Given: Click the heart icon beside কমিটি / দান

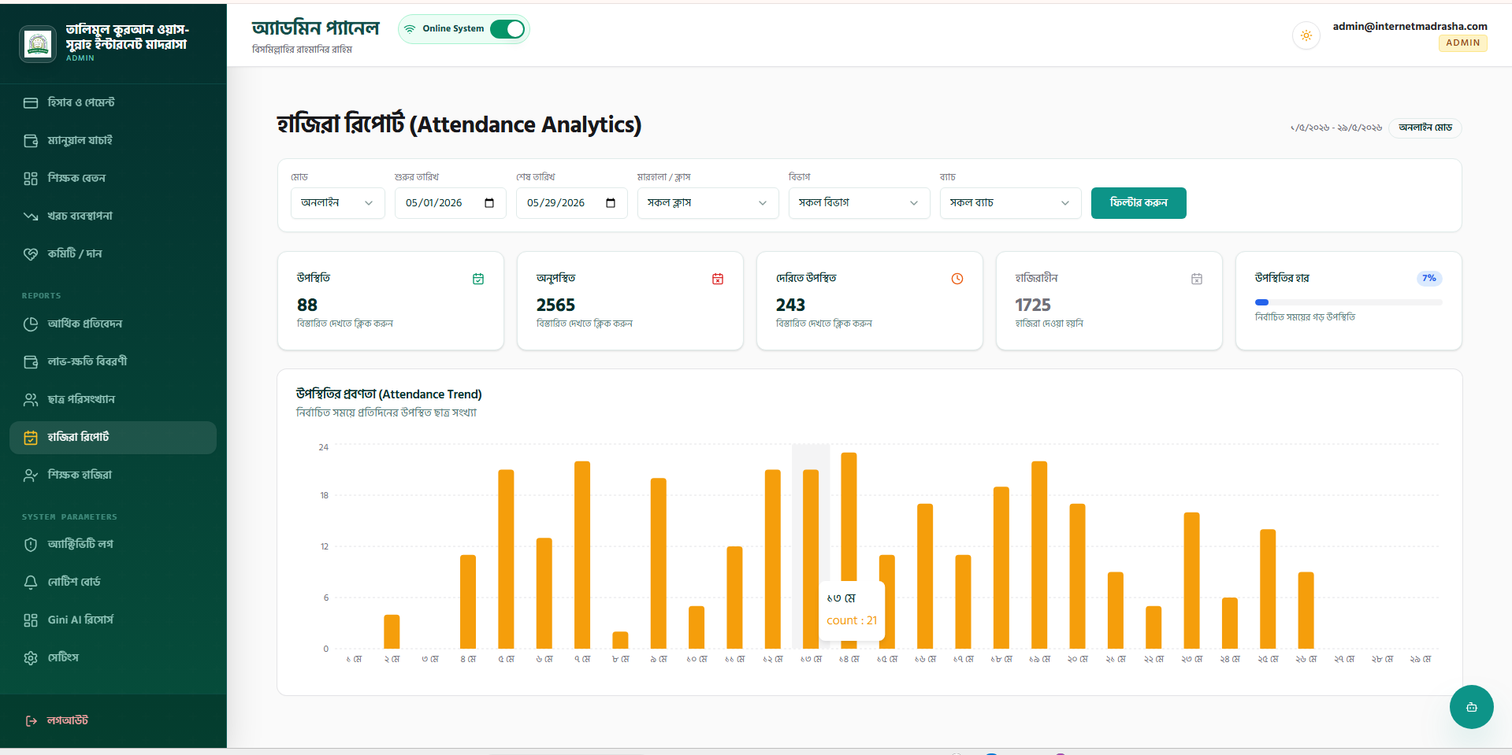Looking at the screenshot, I should coord(31,254).
